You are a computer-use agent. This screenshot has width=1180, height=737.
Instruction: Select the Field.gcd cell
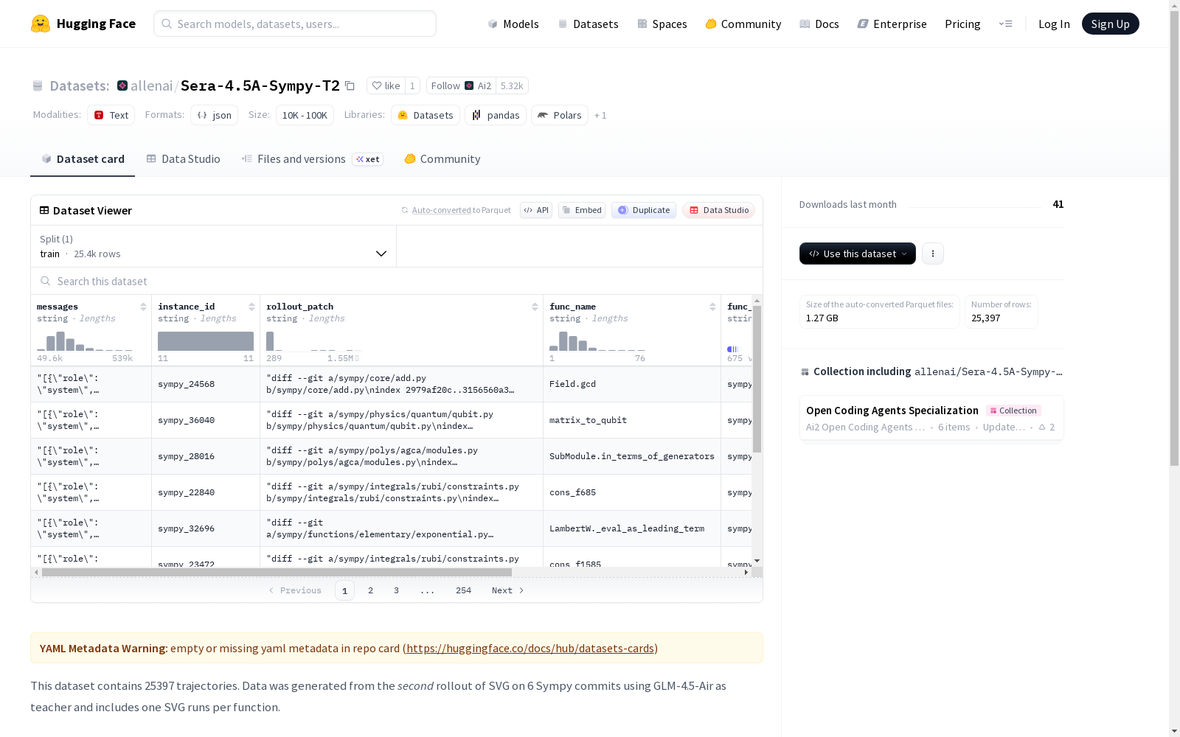[x=632, y=384]
